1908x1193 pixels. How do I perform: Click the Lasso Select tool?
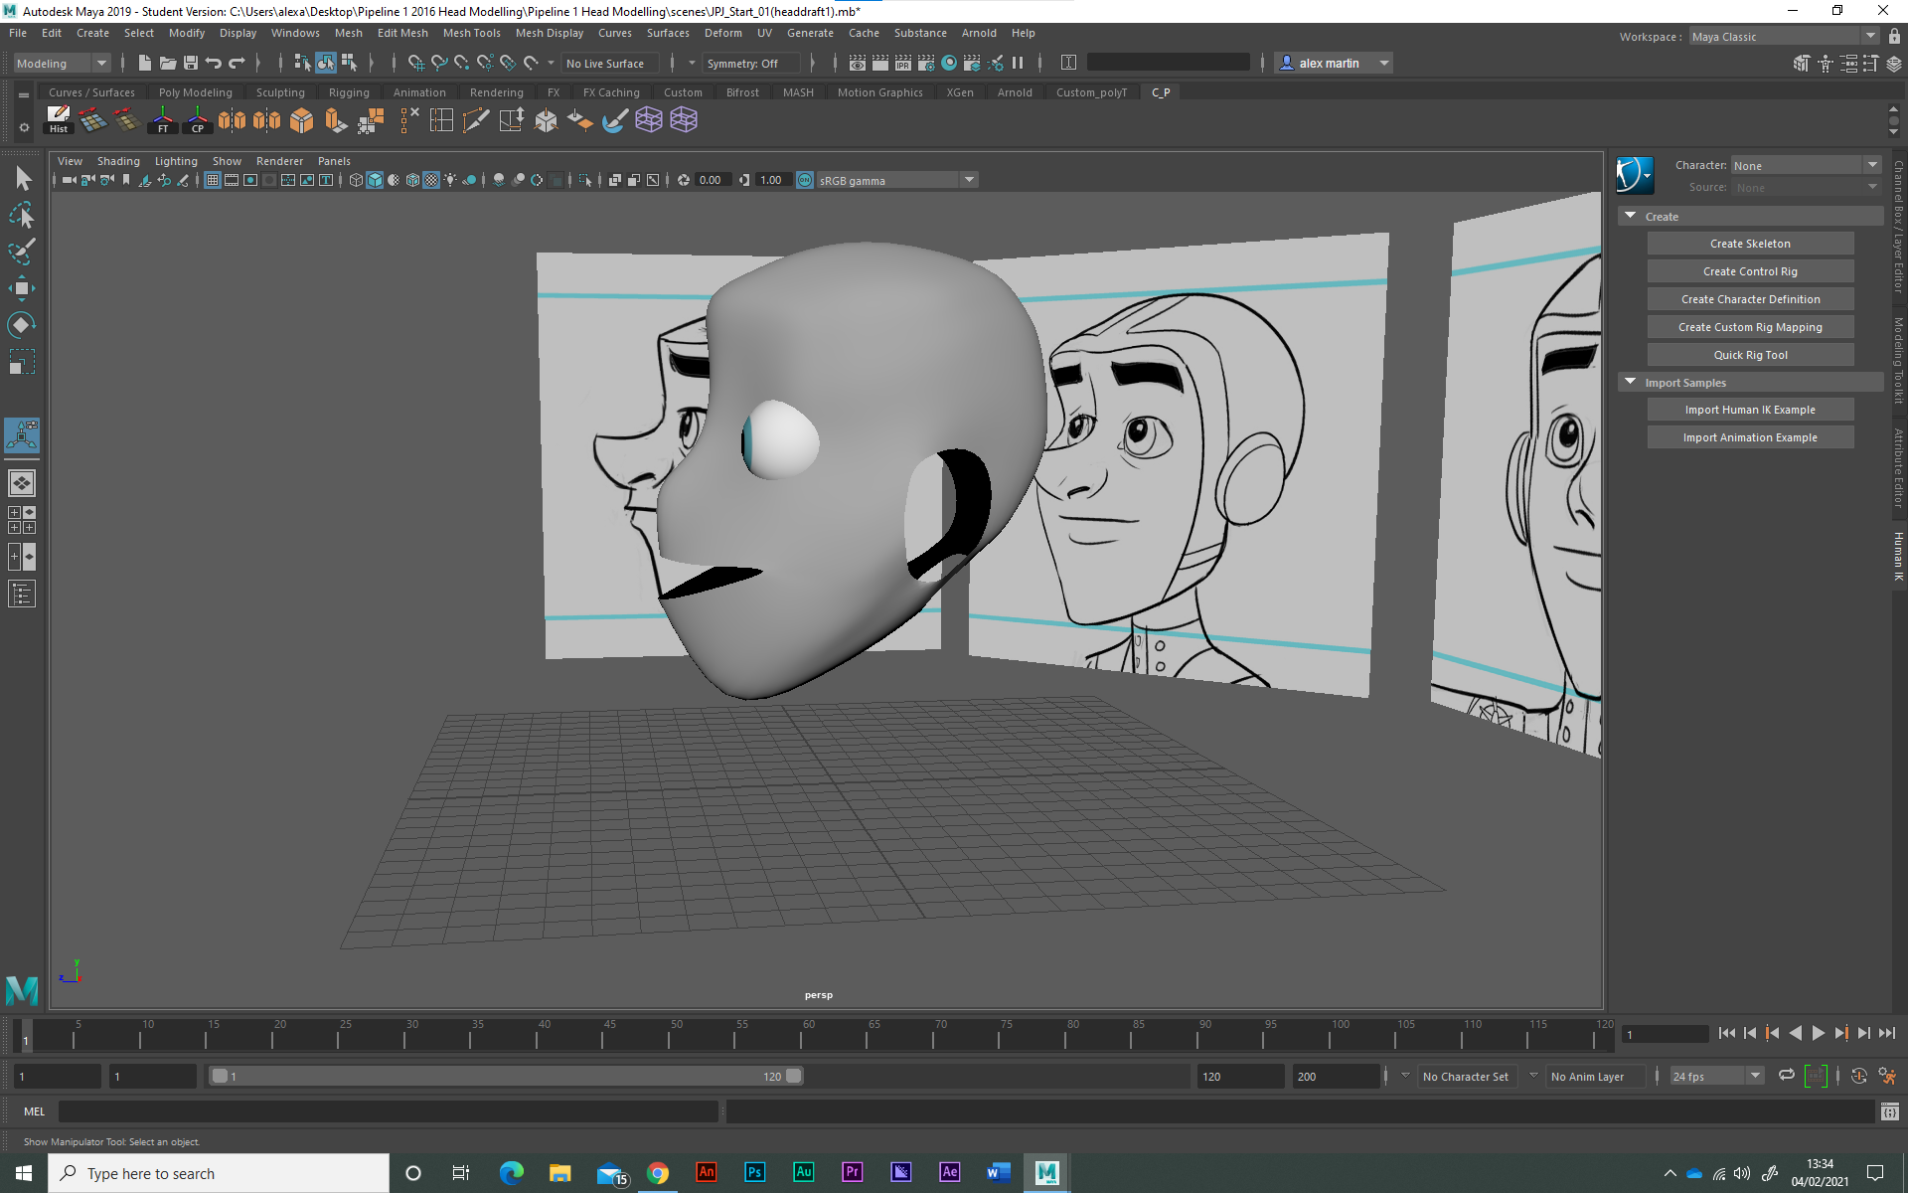click(x=22, y=216)
